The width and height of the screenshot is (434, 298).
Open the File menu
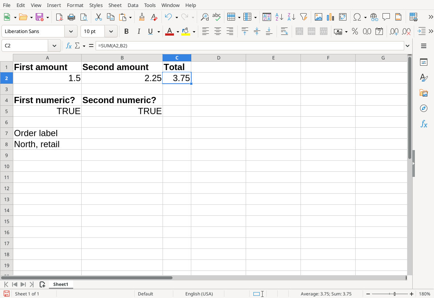pyautogui.click(x=7, y=5)
